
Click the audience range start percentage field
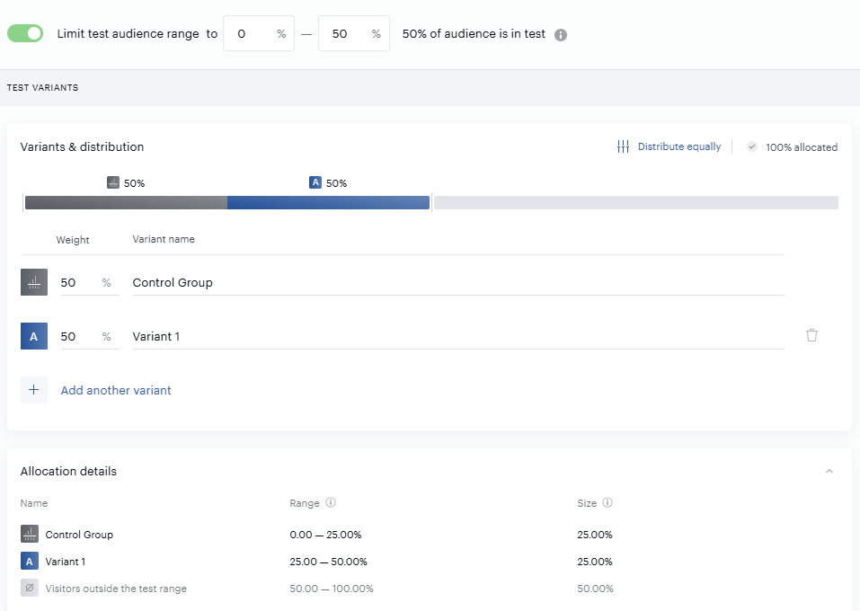tap(258, 33)
